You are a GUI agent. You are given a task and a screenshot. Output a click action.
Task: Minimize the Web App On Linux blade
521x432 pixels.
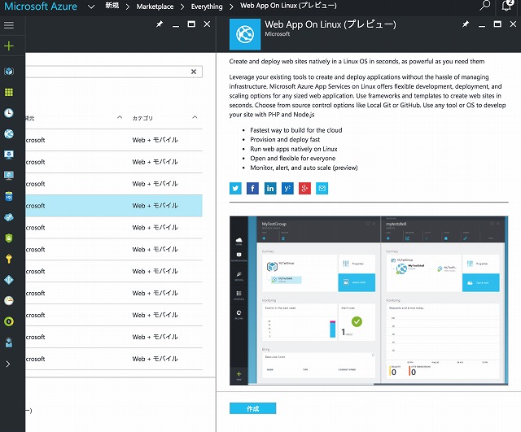coord(482,25)
